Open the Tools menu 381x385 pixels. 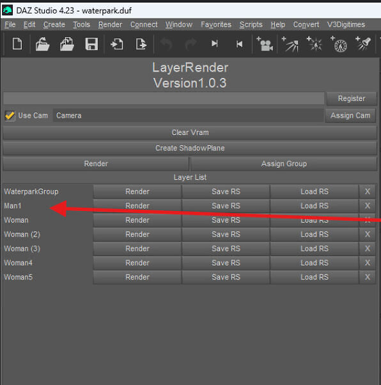tap(81, 24)
